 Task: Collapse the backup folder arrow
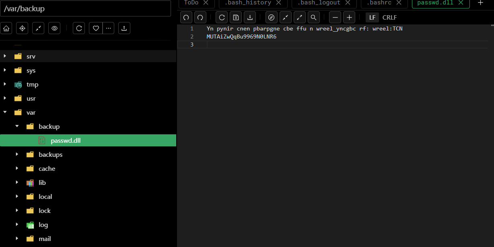click(17, 126)
